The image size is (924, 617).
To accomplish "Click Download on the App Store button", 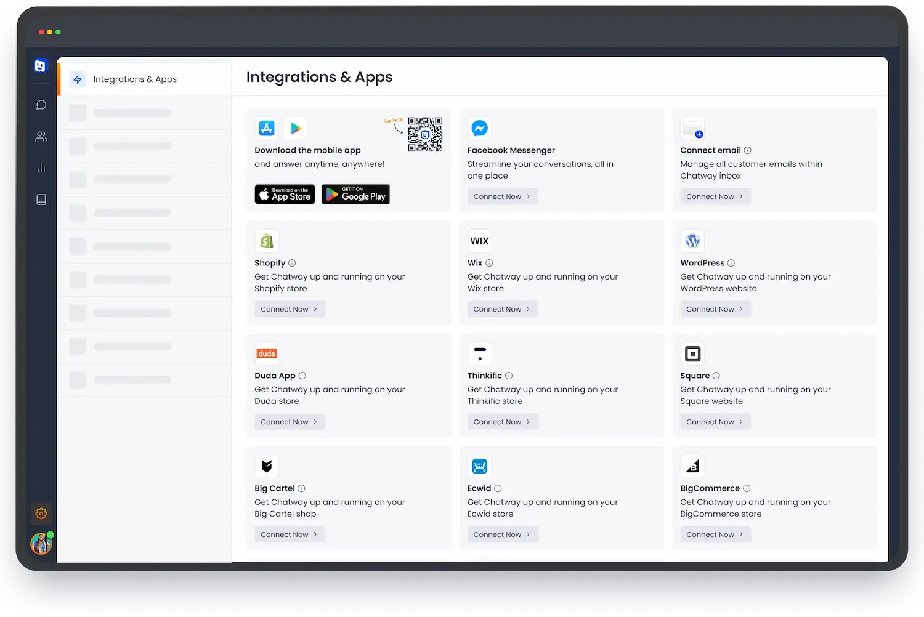I will tap(285, 195).
